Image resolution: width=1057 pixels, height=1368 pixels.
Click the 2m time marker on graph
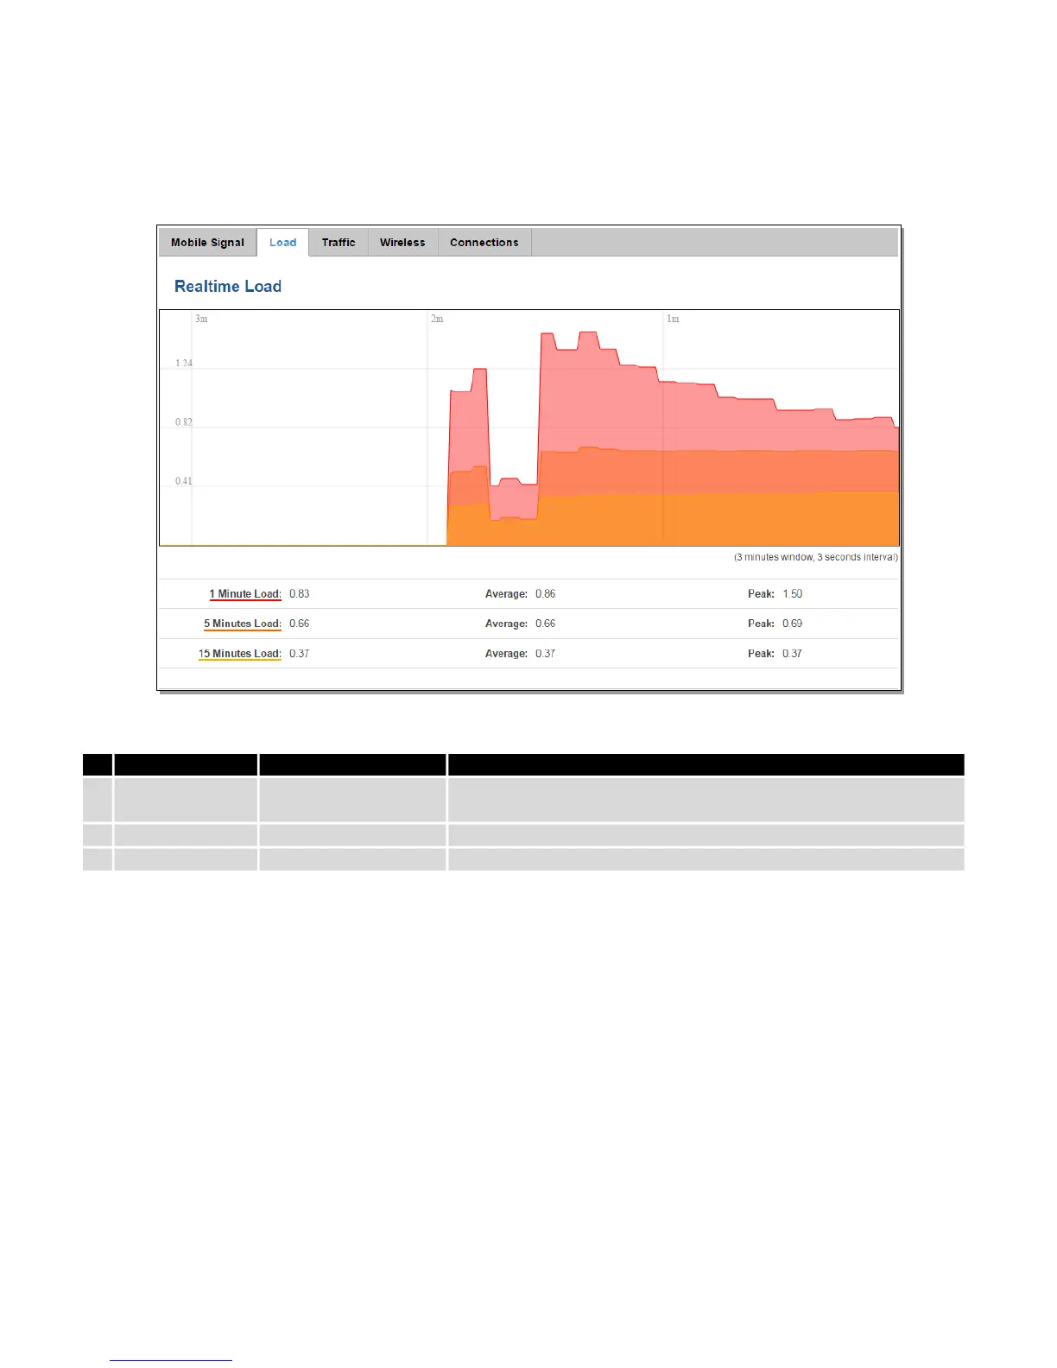coord(437,319)
